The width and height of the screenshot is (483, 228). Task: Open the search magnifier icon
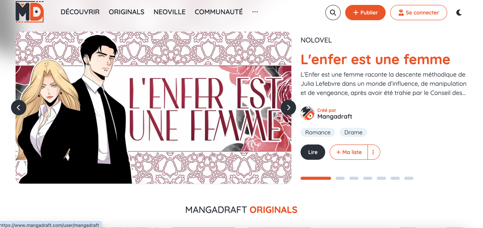point(333,13)
